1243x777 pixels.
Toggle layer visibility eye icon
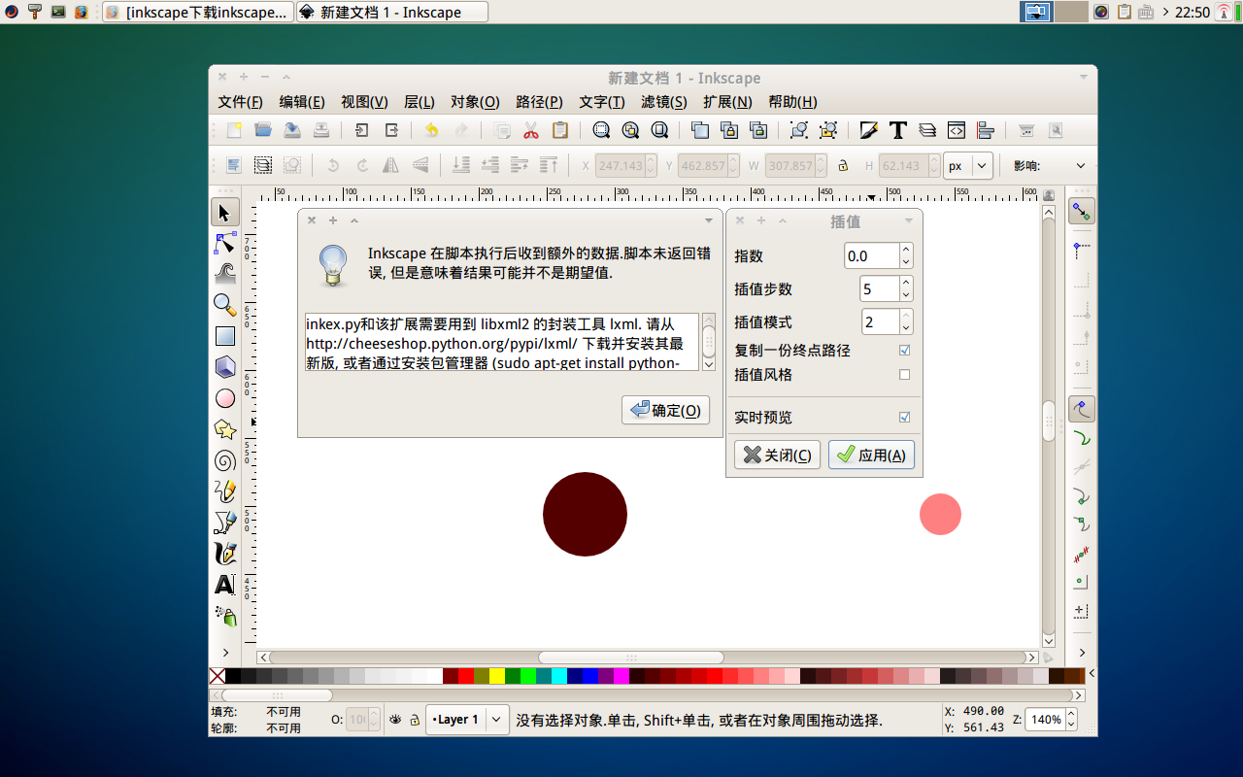[396, 720]
